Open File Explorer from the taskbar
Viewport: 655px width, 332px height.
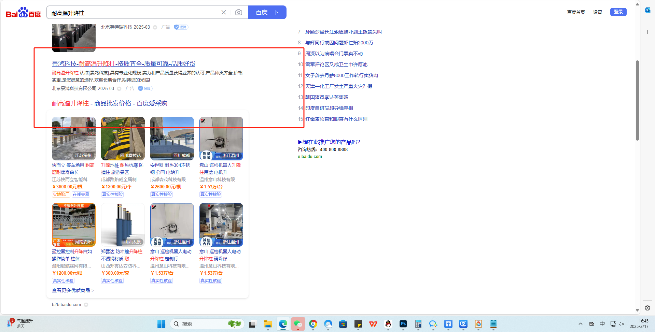point(268,324)
